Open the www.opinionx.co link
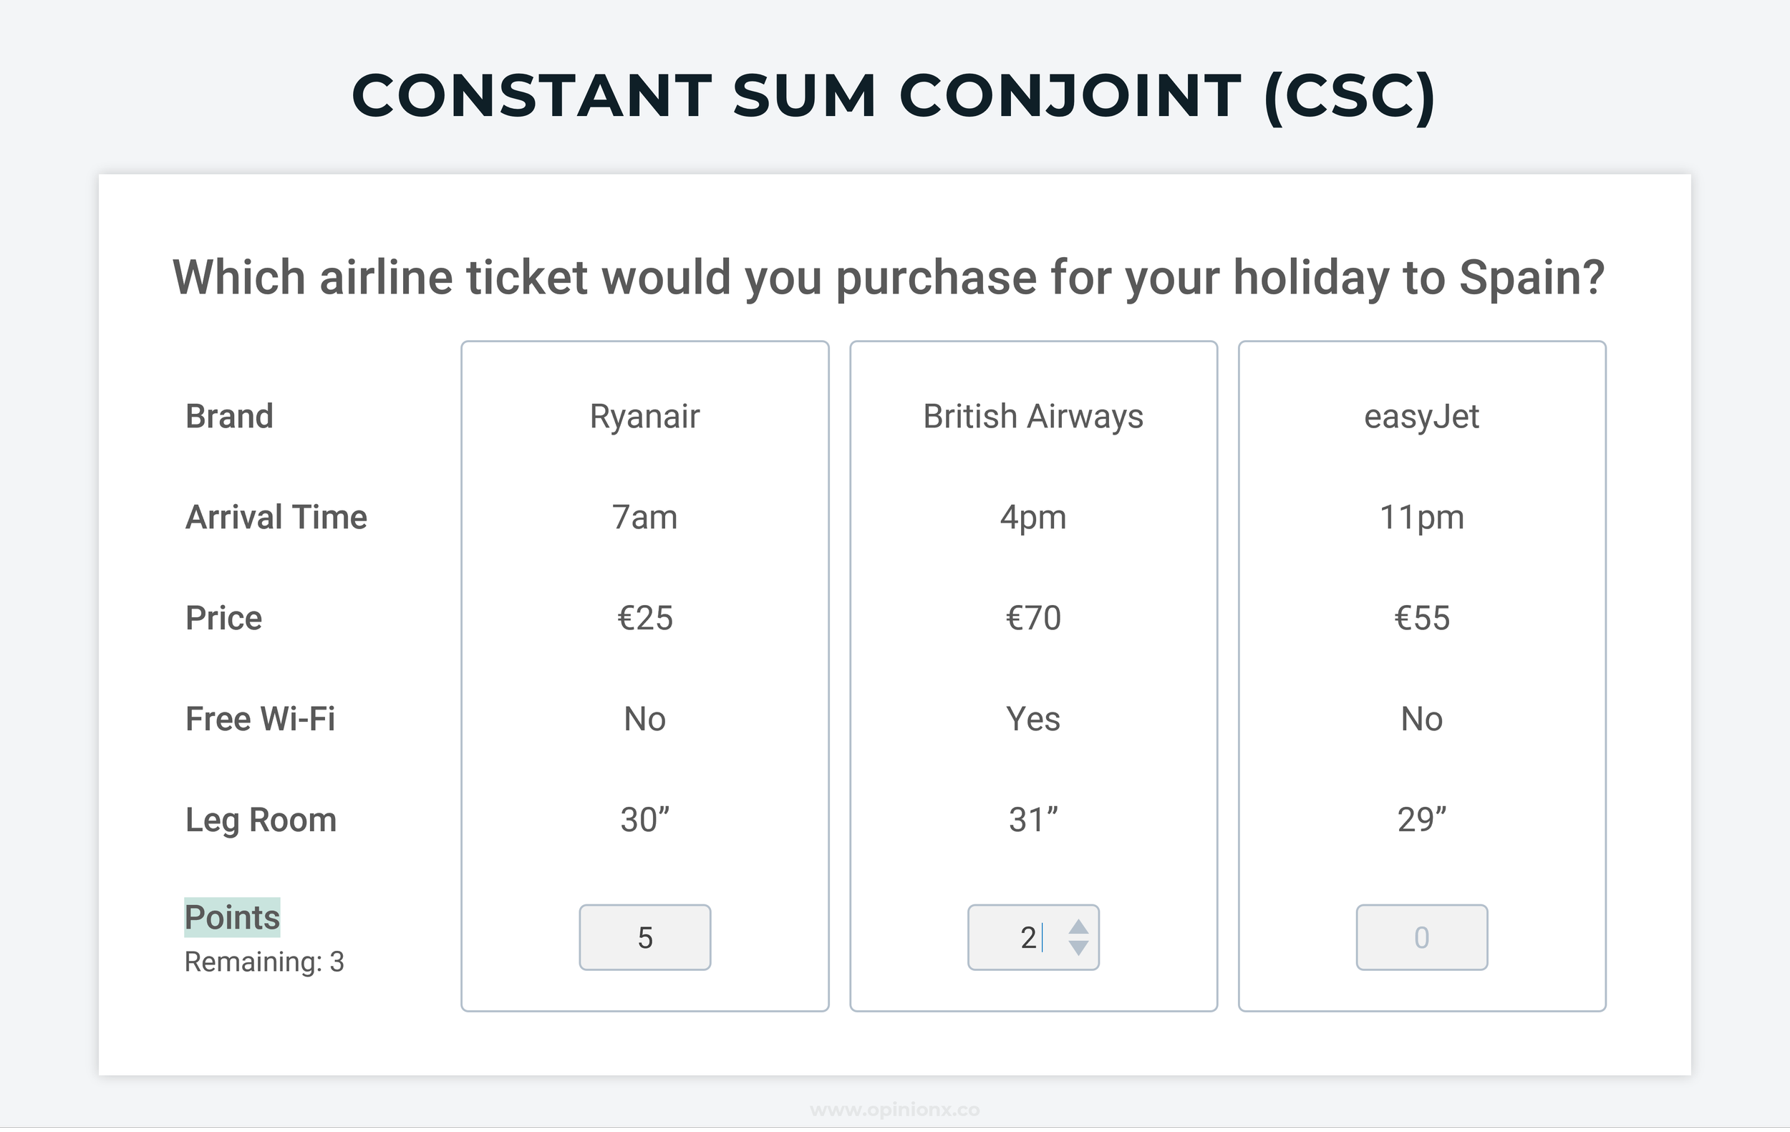 pyautogui.click(x=895, y=1111)
